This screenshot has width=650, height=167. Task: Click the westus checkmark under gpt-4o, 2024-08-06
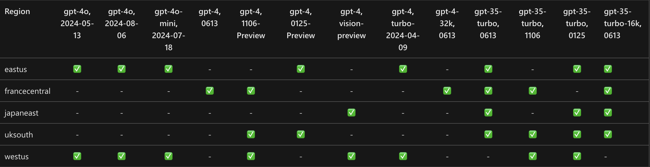[x=122, y=156]
